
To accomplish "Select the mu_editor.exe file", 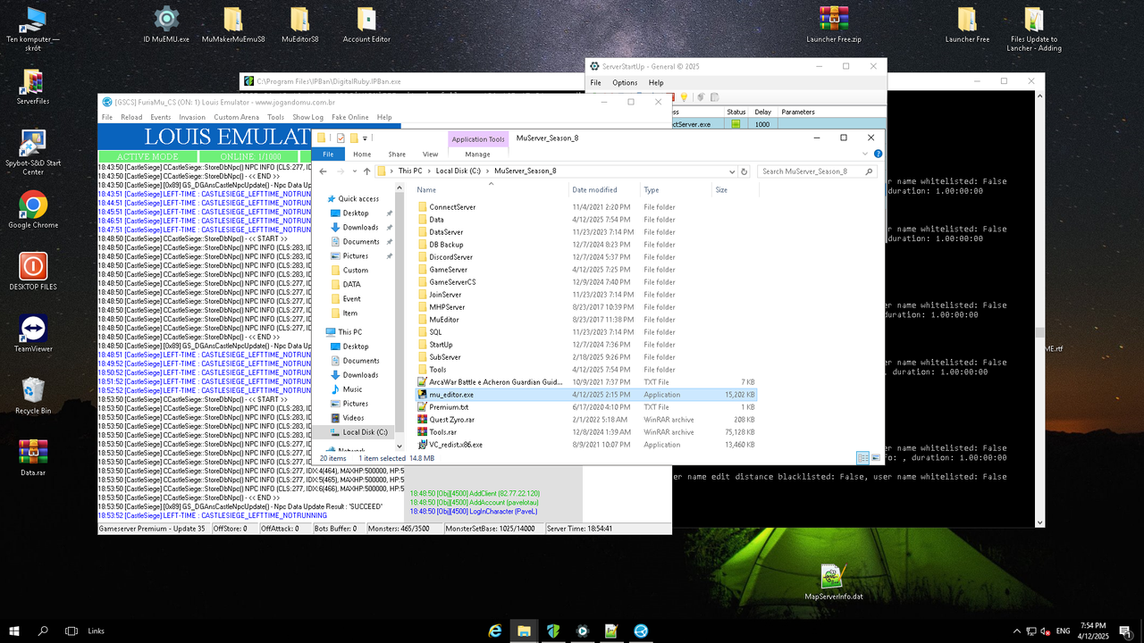I will click(585, 395).
